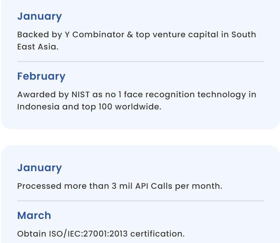Viewport: 280px width, 243px height.
Task: Click the word "Obtain" under March
Action: pyautogui.click(x=32, y=234)
